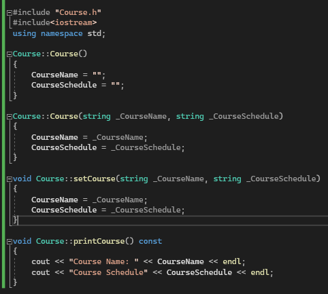The width and height of the screenshot is (328, 294).
Task: Click the setCourse function name
Action: 95,179
